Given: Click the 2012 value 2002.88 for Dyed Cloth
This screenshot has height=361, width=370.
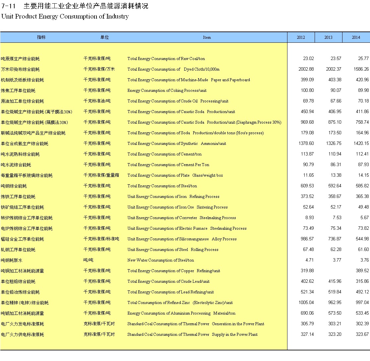Looking at the screenshot, I should point(306,69).
